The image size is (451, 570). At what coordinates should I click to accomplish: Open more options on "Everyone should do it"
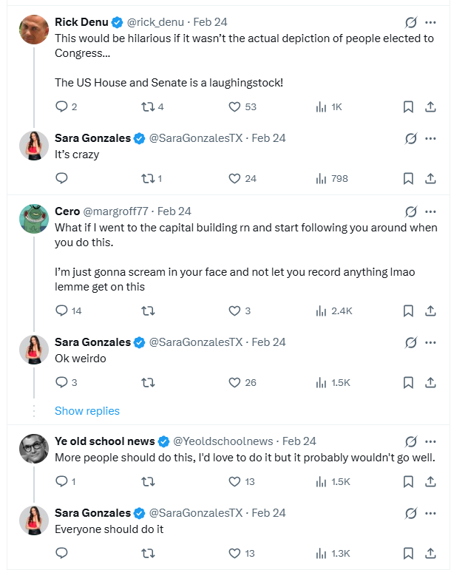tap(430, 513)
